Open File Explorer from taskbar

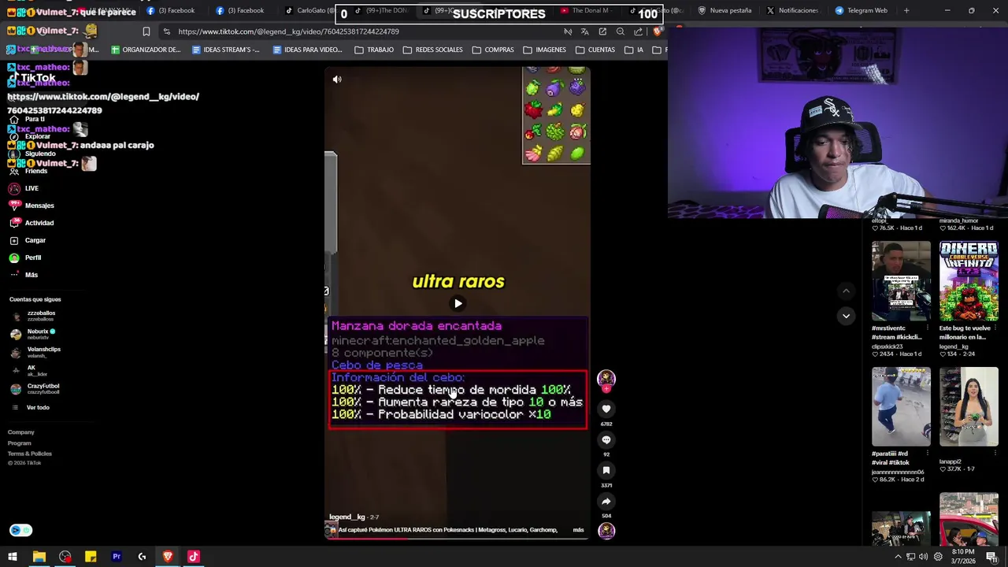[39, 557]
